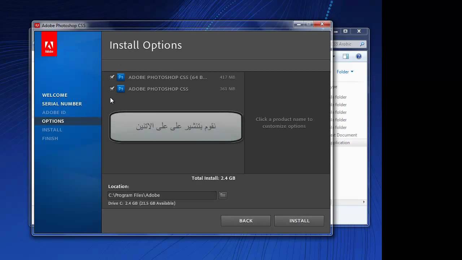Uncheck Adobe Photoshop CS5 (64 Bit) checkbox
Viewport: 462px width, 260px height.
112,77
